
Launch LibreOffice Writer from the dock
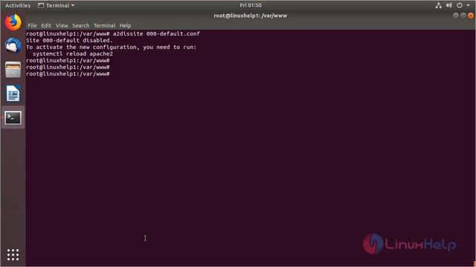point(13,93)
